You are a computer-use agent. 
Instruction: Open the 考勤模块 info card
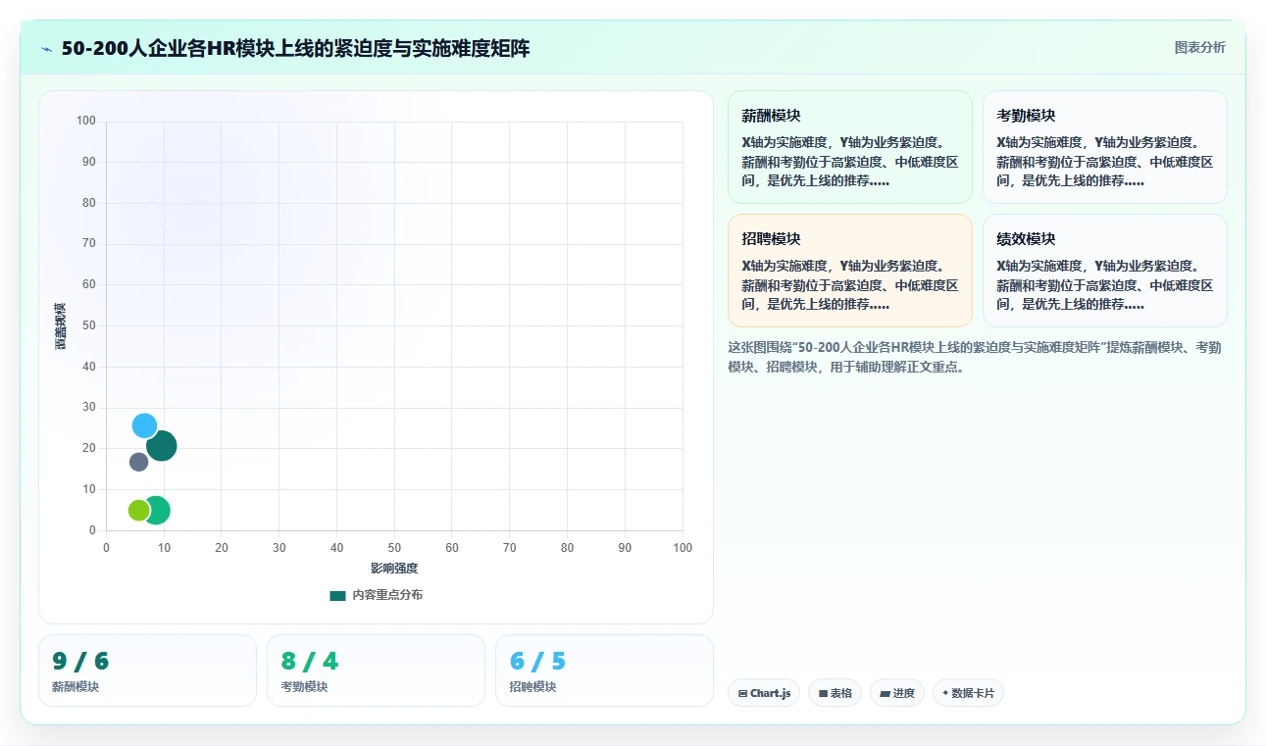[1104, 147]
